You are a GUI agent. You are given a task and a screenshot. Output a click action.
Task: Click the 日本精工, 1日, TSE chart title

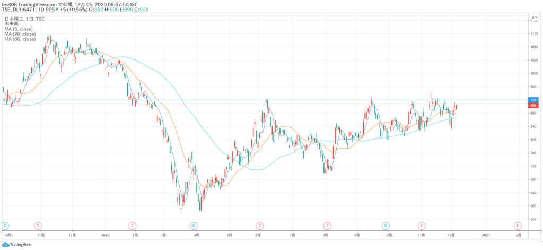[x=24, y=19]
